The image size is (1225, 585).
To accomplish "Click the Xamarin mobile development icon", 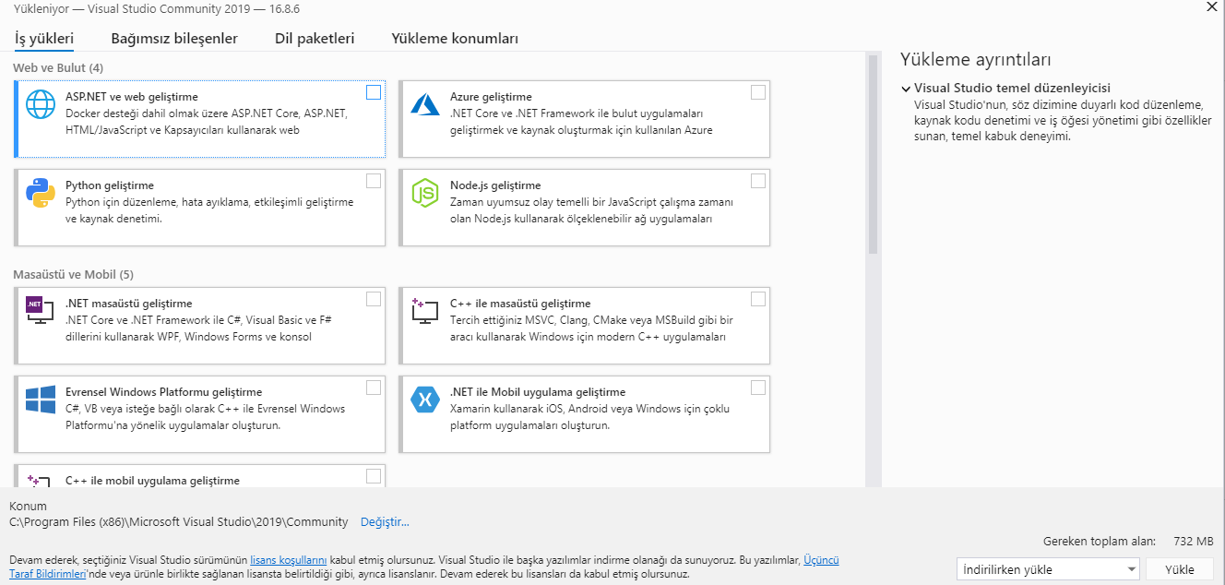I will click(x=425, y=400).
